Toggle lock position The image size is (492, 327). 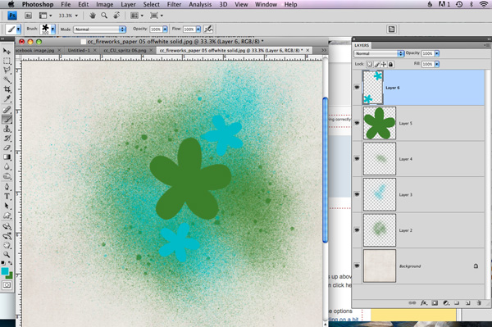[384, 64]
